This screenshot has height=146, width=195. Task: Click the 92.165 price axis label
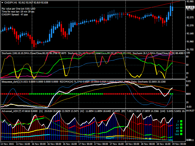[x=190, y=34]
